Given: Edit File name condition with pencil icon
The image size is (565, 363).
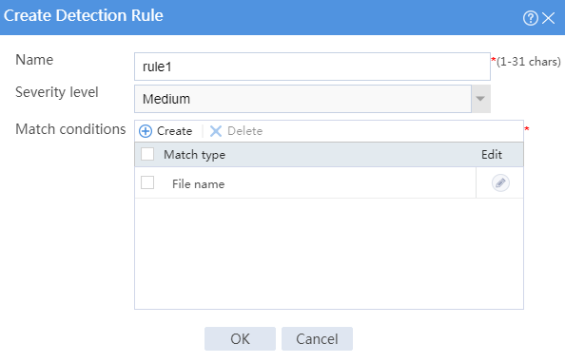Looking at the screenshot, I should point(500,183).
